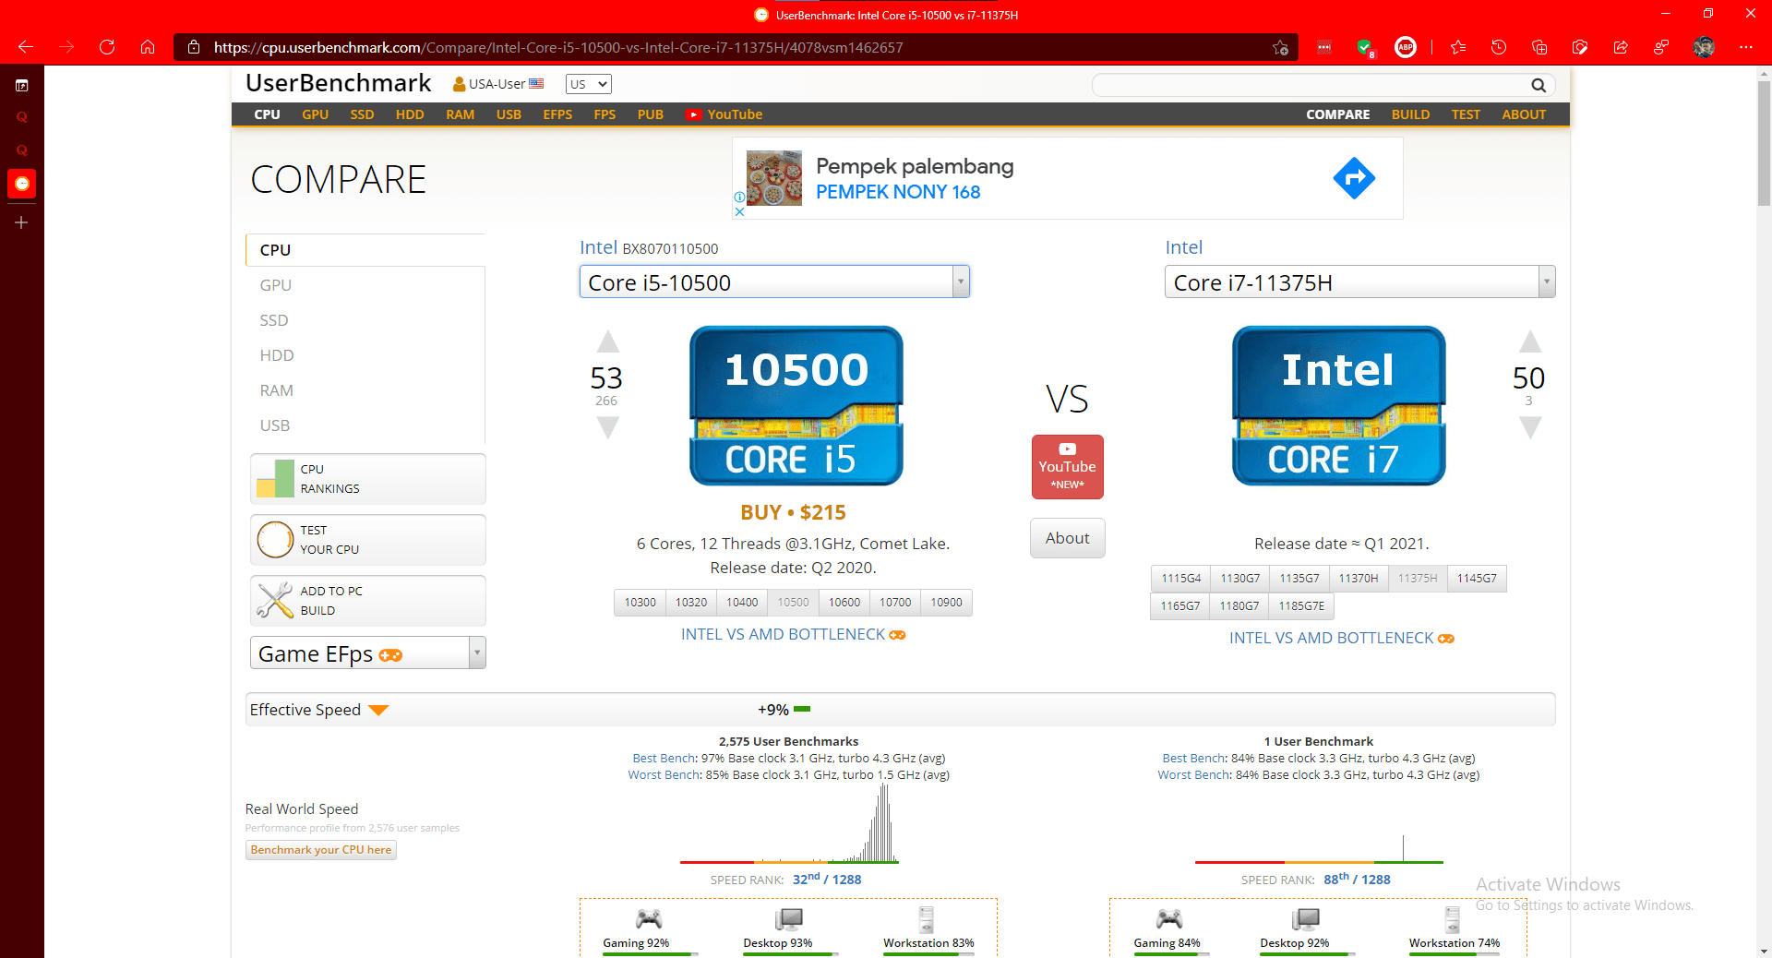Open a new tab in vertical tab bar
The height and width of the screenshot is (958, 1772).
pyautogui.click(x=21, y=222)
